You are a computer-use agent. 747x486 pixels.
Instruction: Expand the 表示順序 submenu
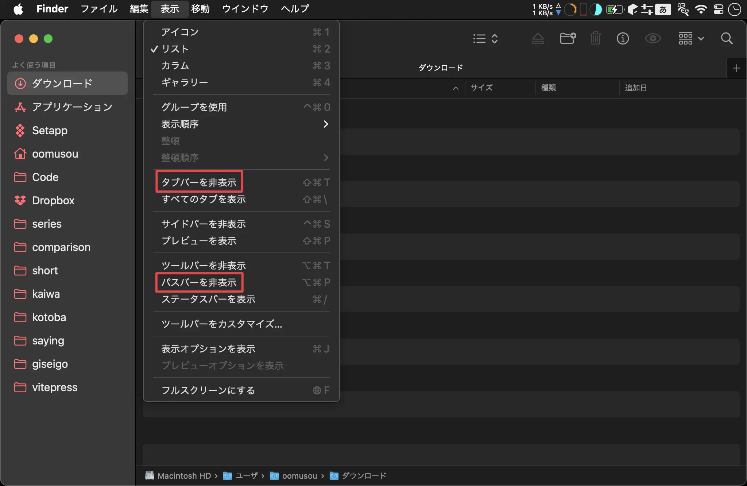coord(241,124)
